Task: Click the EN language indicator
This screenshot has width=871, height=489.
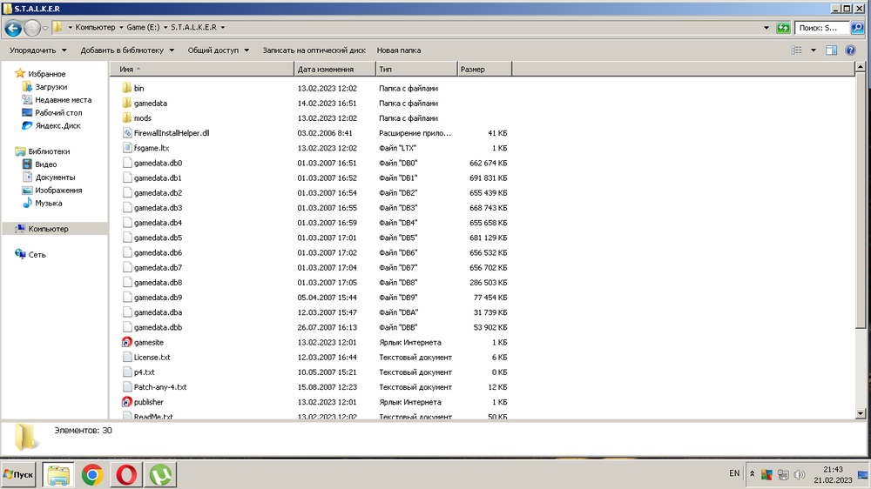Action: (734, 473)
